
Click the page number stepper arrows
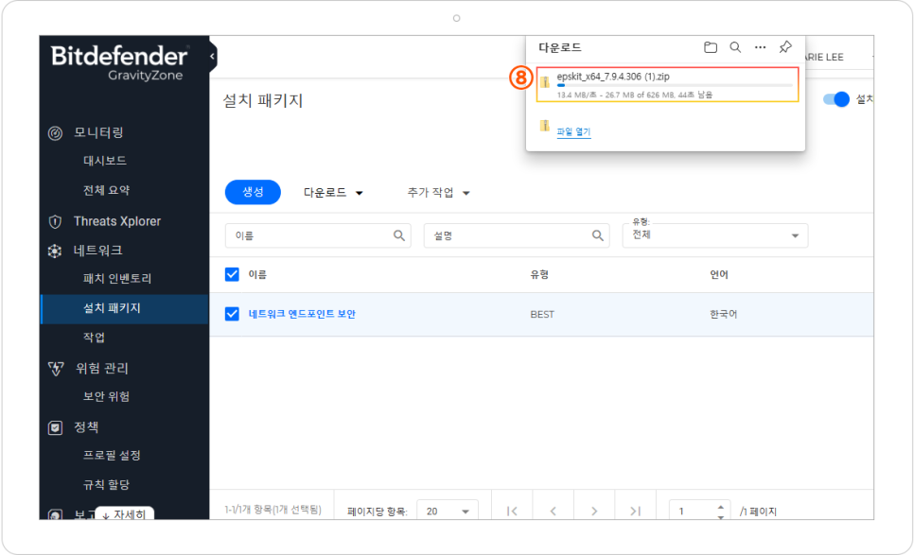(721, 512)
